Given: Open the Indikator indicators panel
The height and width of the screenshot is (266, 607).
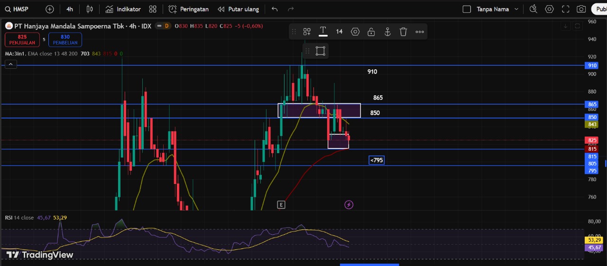Looking at the screenshot, I should (123, 9).
